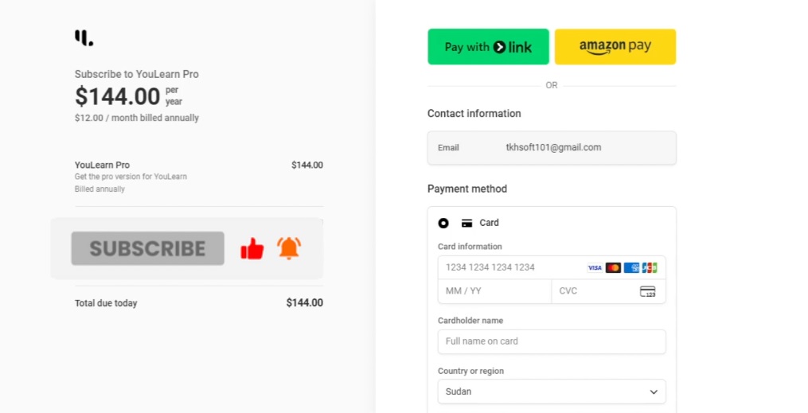Click the YouLearn Pro line item $144.00 price
Screen dimensions: 808x413
point(307,165)
